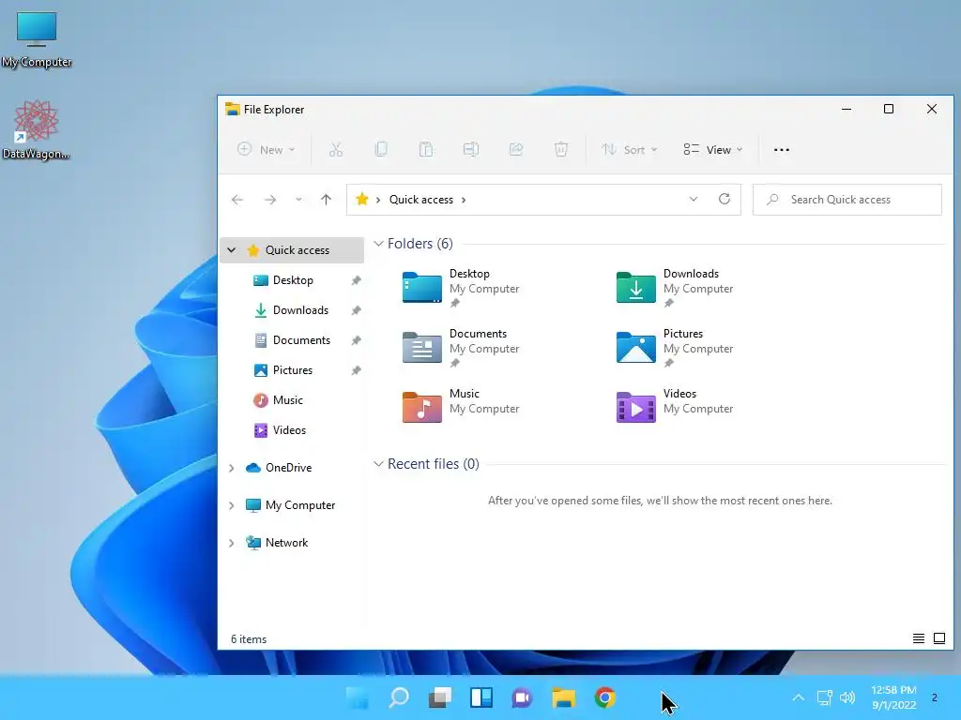Click the Share icon in toolbar
Image resolution: width=961 pixels, height=720 pixels.
point(516,149)
